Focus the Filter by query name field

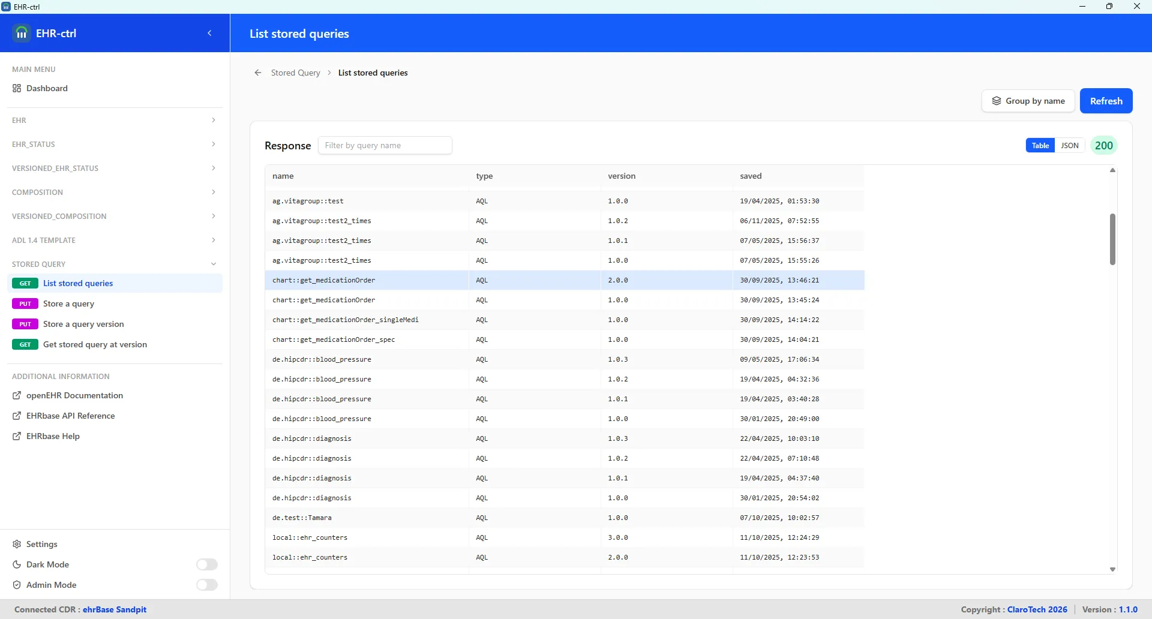[x=385, y=145]
